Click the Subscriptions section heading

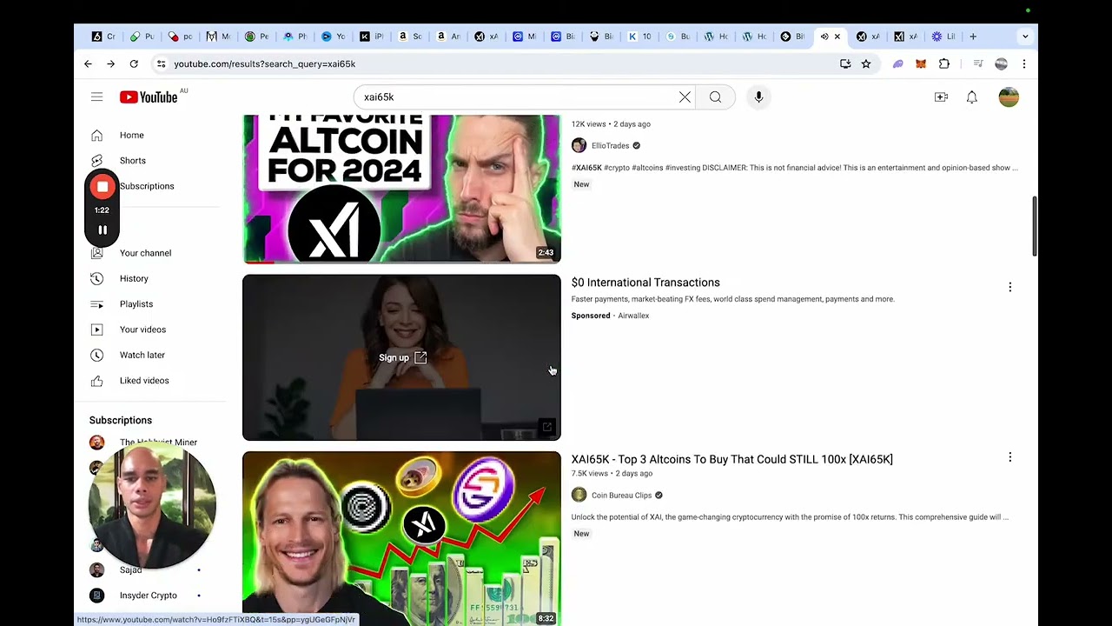[x=121, y=421]
